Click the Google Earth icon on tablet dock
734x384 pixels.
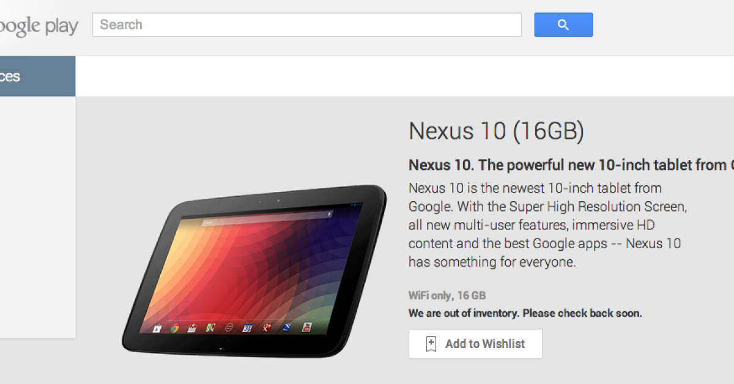tap(286, 327)
